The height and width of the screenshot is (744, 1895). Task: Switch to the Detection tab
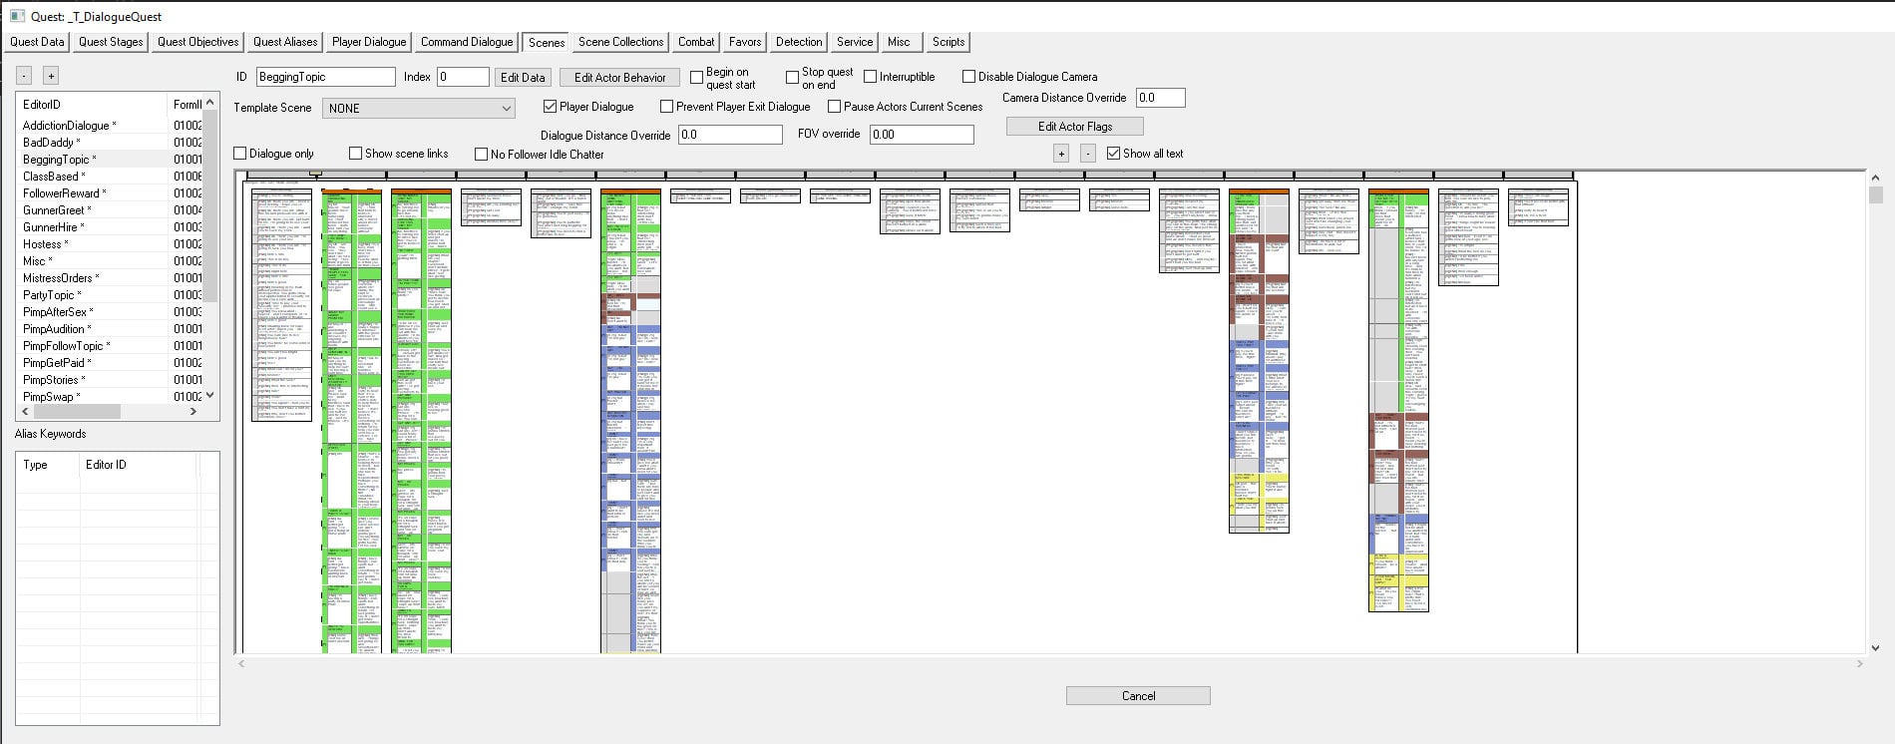pos(799,42)
